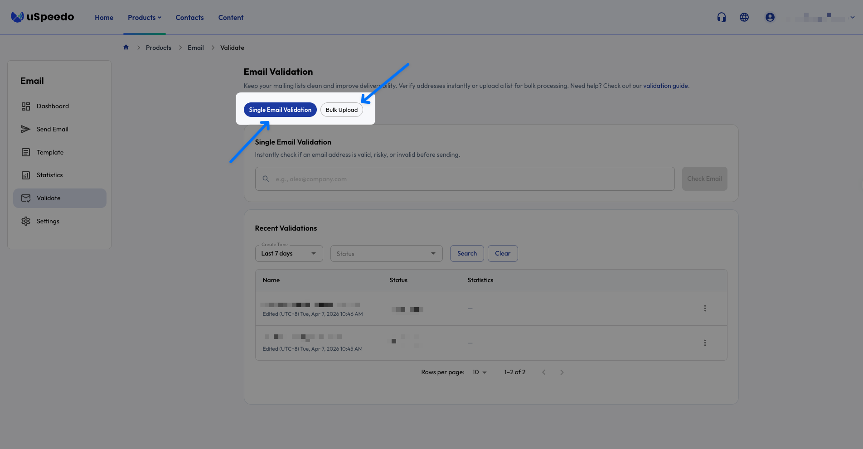
Task: Open the validation guide link
Action: coord(665,86)
